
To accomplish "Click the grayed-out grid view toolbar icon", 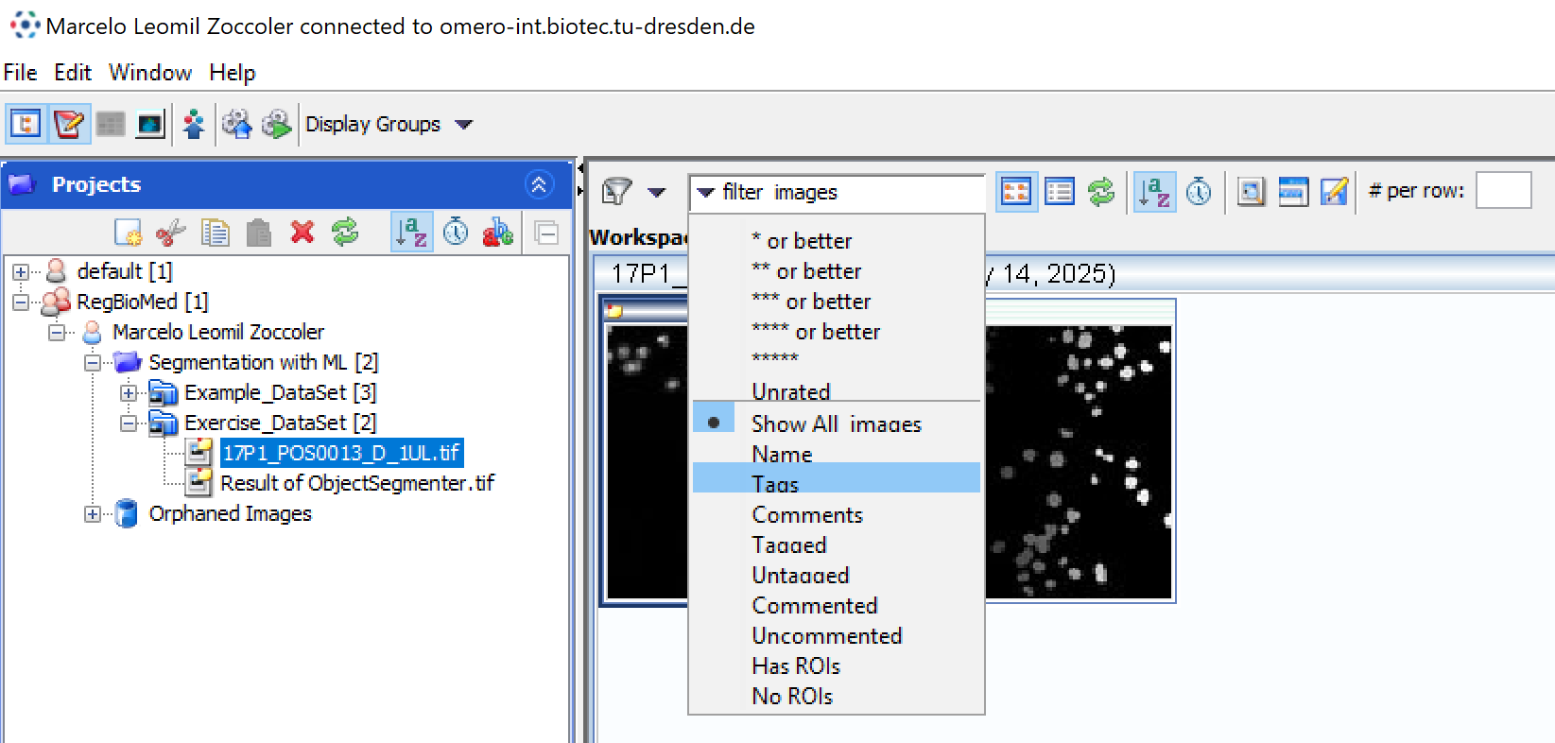I will coord(111,124).
